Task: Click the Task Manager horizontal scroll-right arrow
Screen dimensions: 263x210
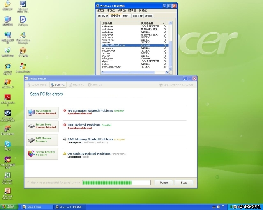Action: click(167, 72)
